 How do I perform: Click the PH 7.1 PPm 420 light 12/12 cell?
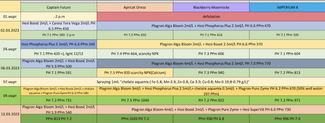tap(58, 54)
